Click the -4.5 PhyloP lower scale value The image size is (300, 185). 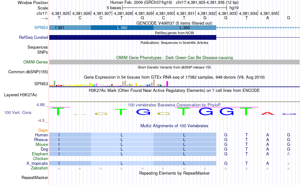point(41,121)
